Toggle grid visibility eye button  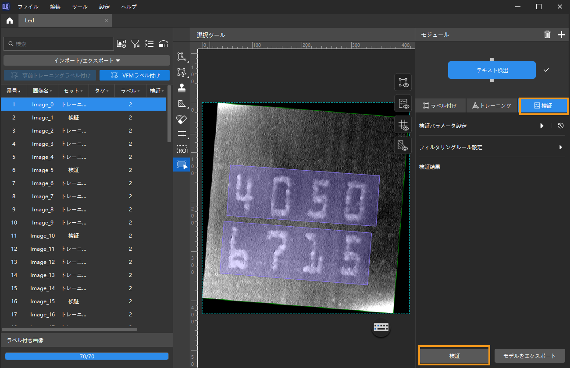coord(403,124)
